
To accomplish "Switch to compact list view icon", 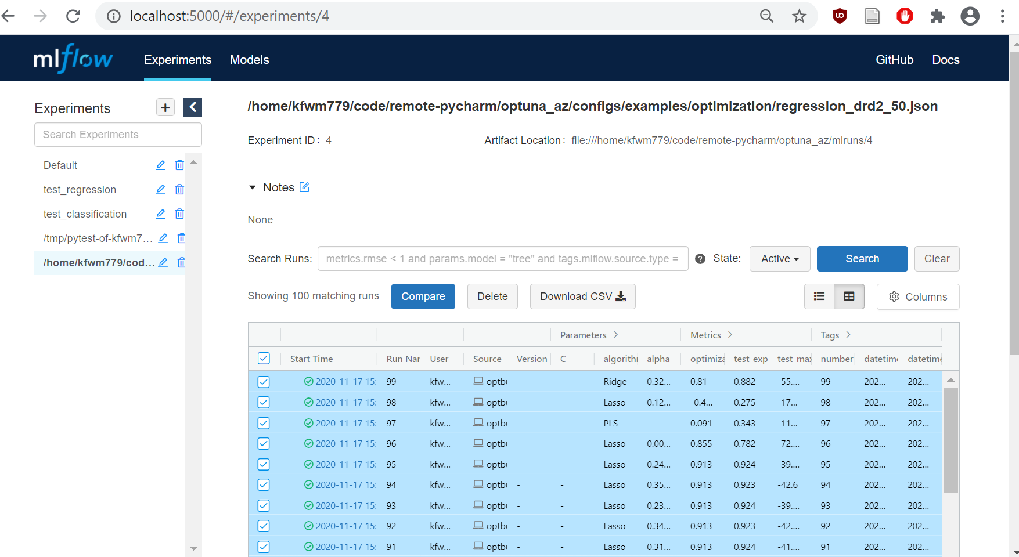I will [819, 296].
